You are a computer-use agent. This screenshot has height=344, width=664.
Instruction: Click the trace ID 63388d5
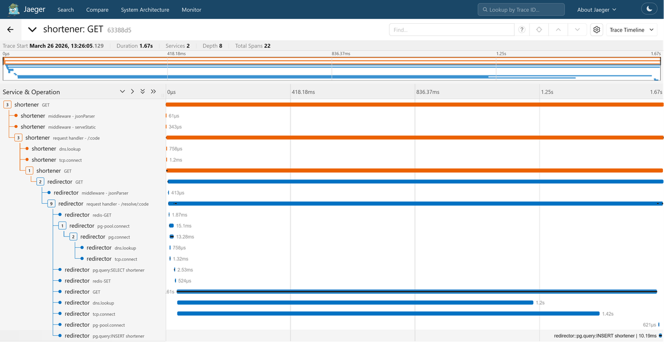click(119, 30)
